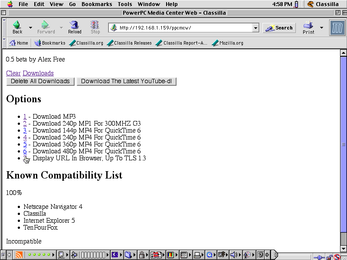Click the security lock status bar icon
The image size is (347, 260).
(x=330, y=257)
